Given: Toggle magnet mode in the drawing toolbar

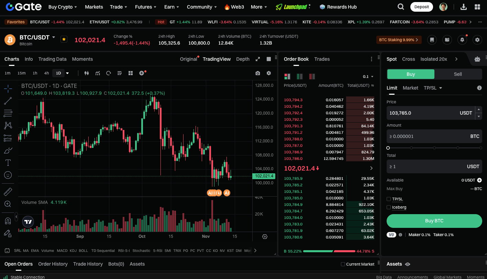Looking at the screenshot, I should click(x=8, y=221).
